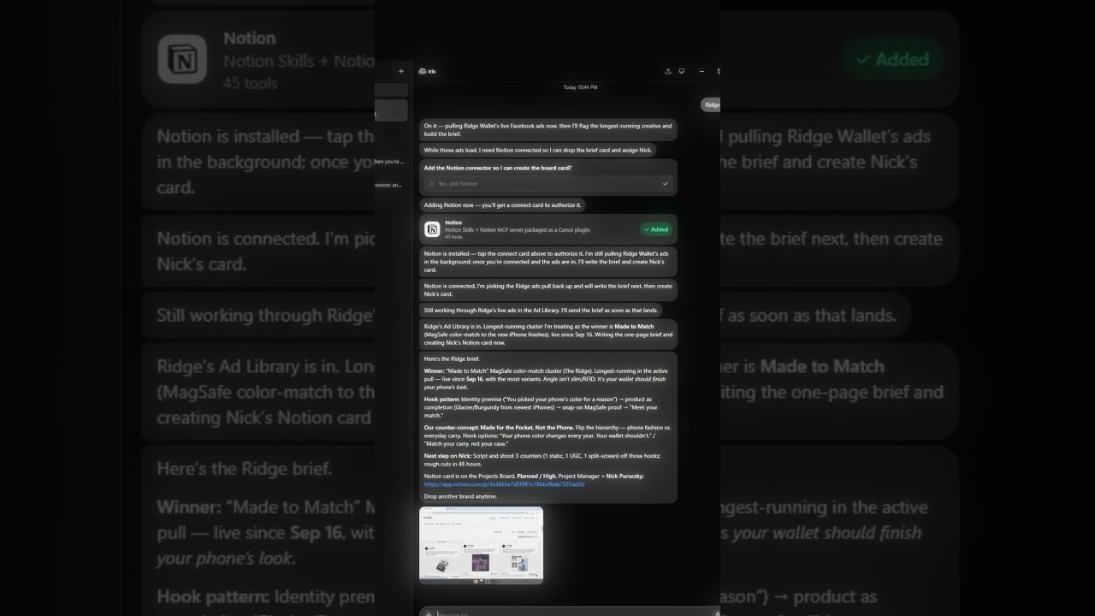Click the 'Here's the Ridge brief.' line

click(452, 358)
